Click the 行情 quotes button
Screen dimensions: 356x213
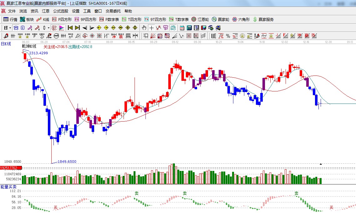pyautogui.click(x=11, y=19)
